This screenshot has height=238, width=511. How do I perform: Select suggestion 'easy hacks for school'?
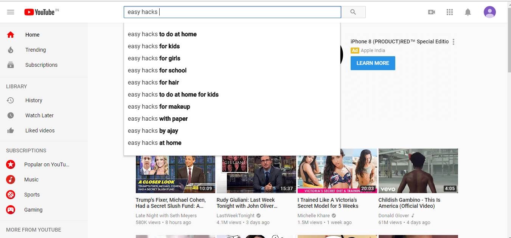(x=232, y=71)
